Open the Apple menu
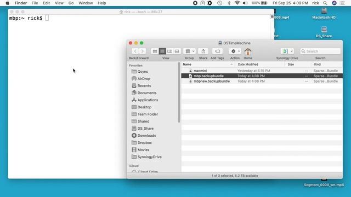 pyautogui.click(x=7, y=3)
